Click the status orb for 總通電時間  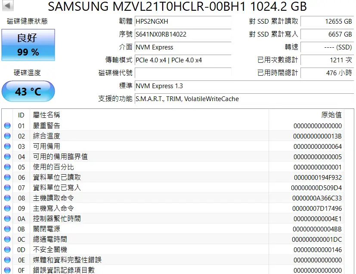(x=7, y=240)
